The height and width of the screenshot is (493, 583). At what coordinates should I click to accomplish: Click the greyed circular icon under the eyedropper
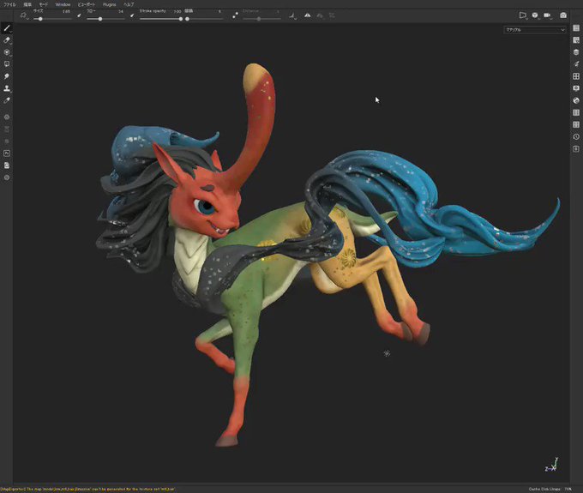coord(7,117)
